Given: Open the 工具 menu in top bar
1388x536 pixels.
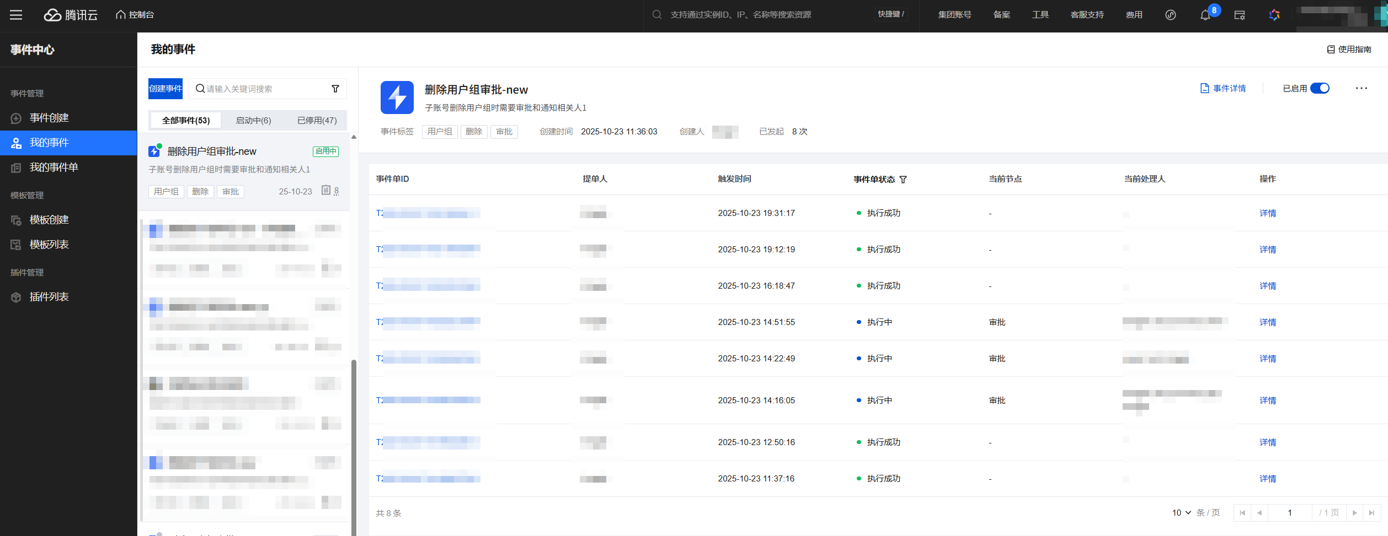Looking at the screenshot, I should coord(1040,15).
